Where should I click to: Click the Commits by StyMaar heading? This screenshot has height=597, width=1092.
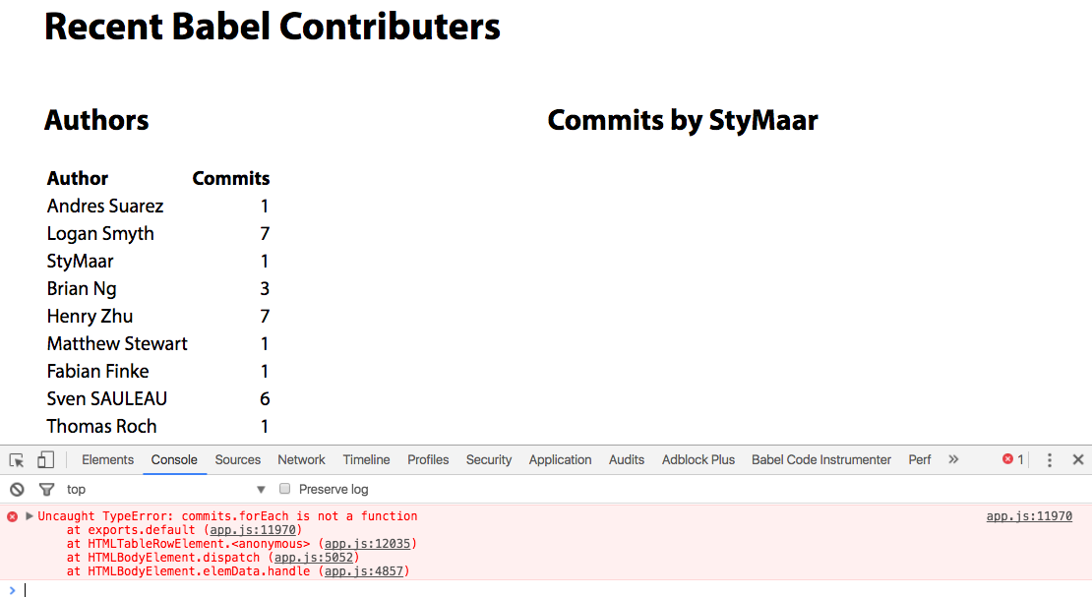coord(683,120)
